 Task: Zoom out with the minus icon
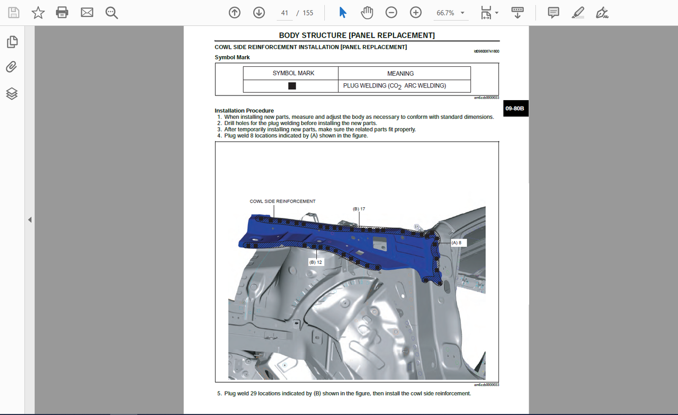coord(391,13)
